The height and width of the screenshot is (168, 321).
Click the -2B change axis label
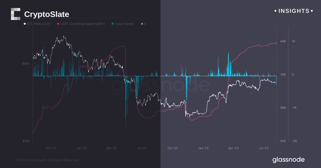click(293, 141)
